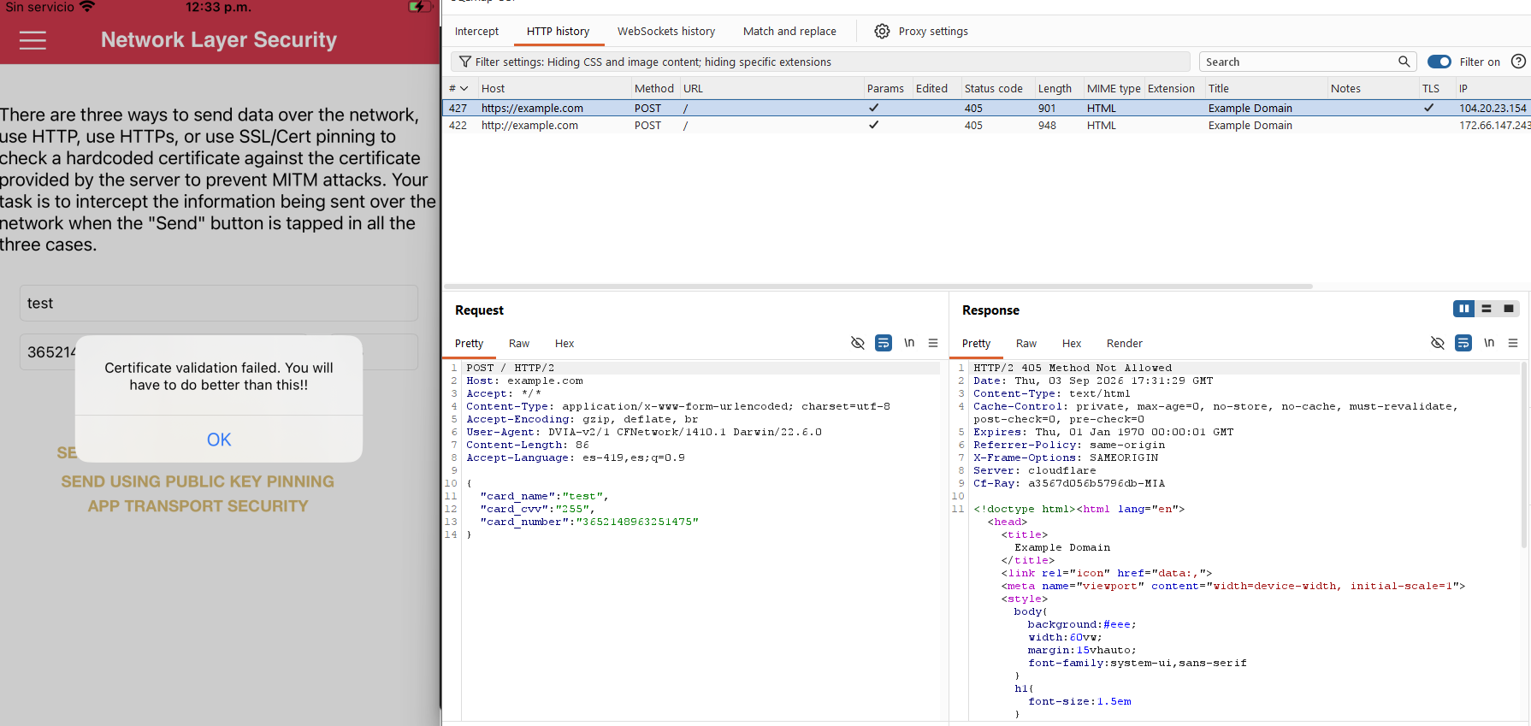Toggle the \n newline display in Response panel

[x=1489, y=343]
